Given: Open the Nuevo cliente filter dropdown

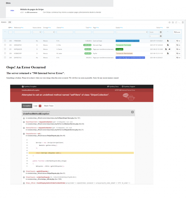Looking at the screenshot, I should click(37, 32).
